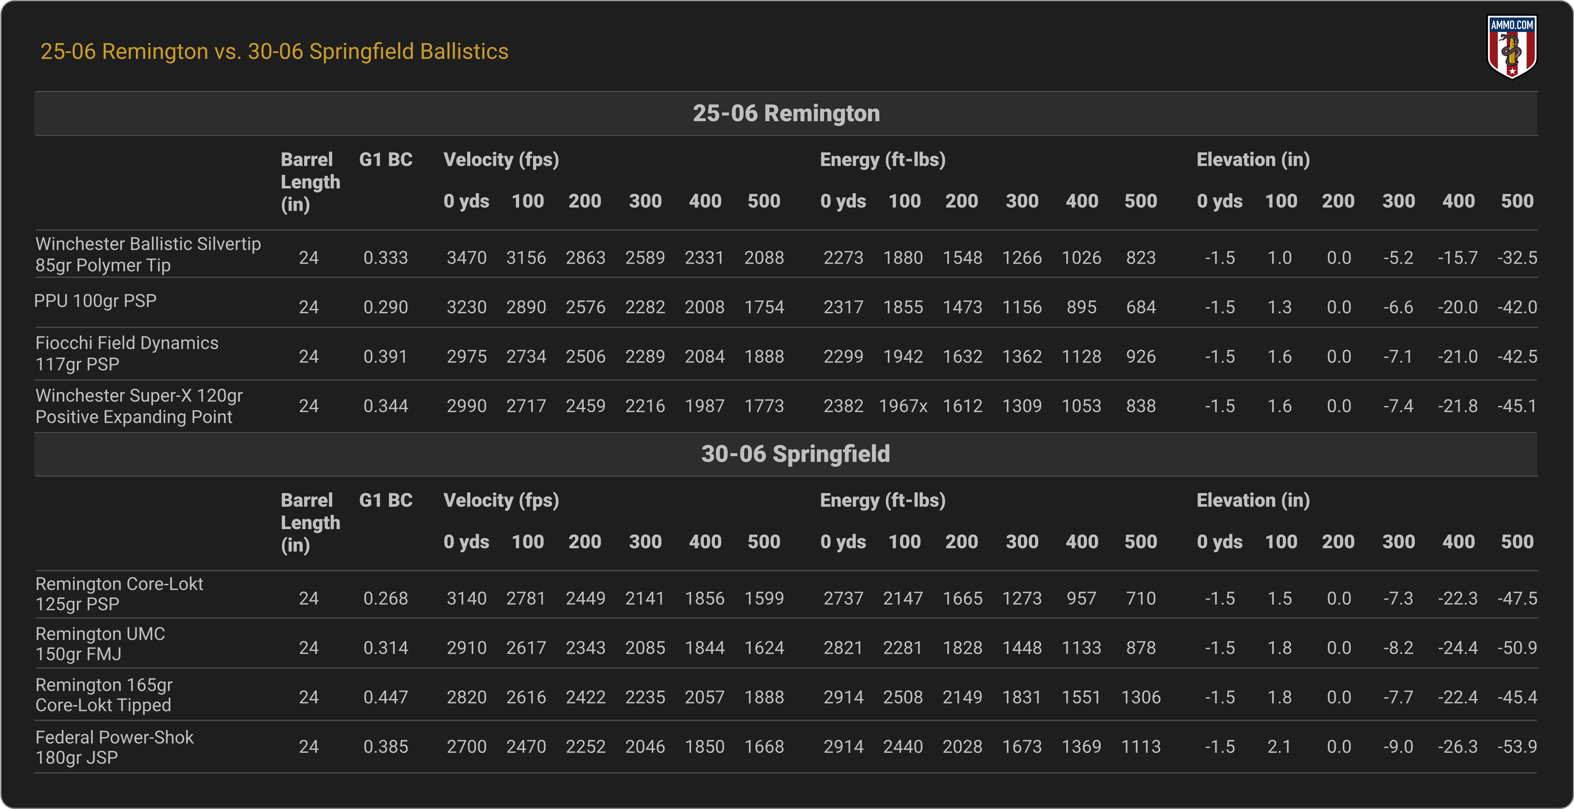Image resolution: width=1574 pixels, height=809 pixels.
Task: Click elevation value -26.3
Action: point(1458,747)
